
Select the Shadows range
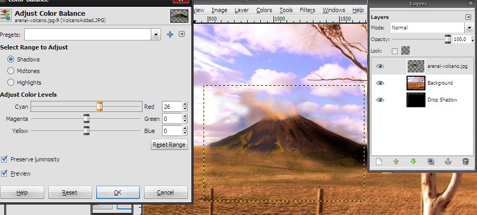tap(11, 59)
